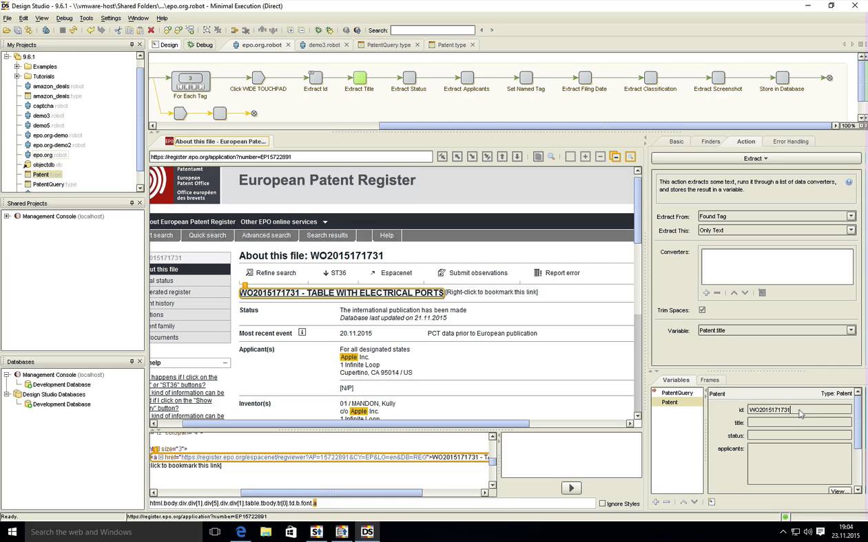Select the For Each Tag loop step
Image resolution: width=868 pixels, height=542 pixels.
coord(190,81)
